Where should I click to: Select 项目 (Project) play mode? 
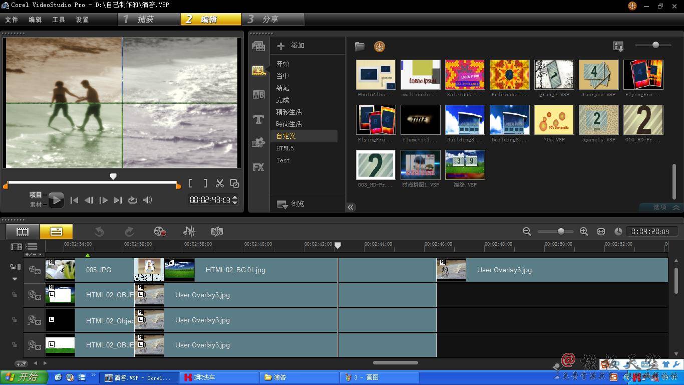[x=36, y=195]
